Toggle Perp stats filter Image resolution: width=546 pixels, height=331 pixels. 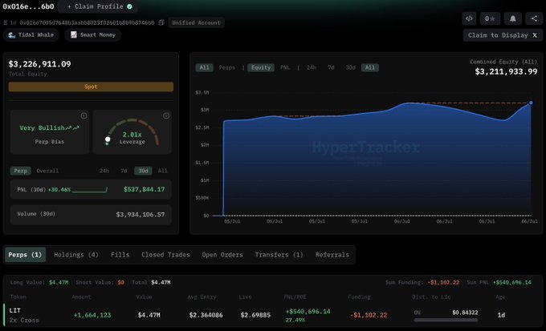[x=21, y=171]
